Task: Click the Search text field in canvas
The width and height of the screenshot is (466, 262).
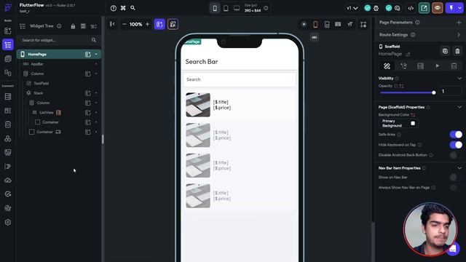Action: click(x=240, y=79)
